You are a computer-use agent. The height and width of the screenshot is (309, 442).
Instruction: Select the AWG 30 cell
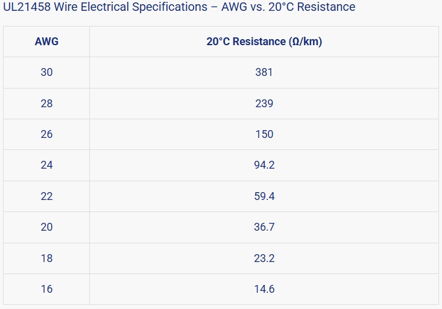pyautogui.click(x=46, y=72)
